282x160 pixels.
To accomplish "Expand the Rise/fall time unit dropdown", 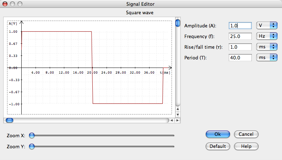I will (x=266, y=47).
